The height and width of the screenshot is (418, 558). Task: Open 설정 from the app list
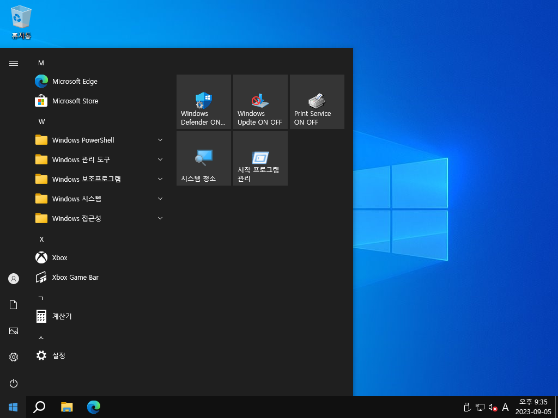tap(101, 355)
